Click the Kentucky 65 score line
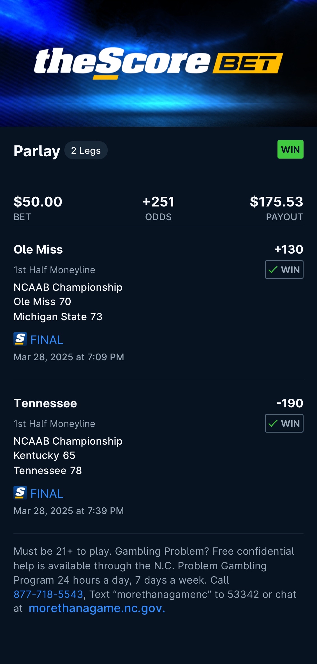 coord(44,455)
